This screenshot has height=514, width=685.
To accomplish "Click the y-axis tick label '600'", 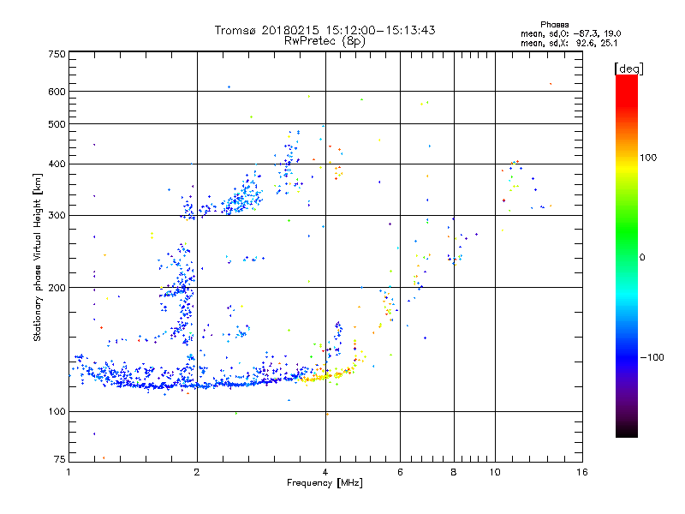I will (57, 92).
